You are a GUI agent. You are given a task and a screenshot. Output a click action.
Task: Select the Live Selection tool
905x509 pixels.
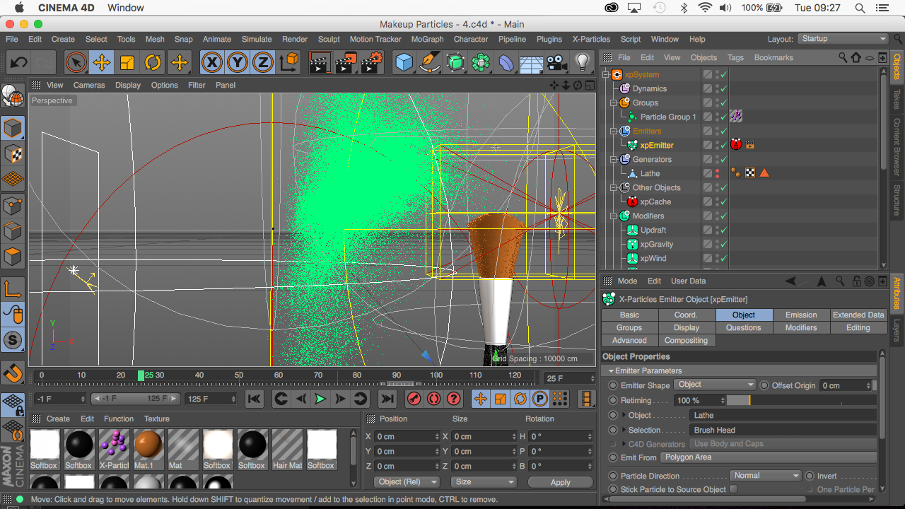pyautogui.click(x=76, y=62)
